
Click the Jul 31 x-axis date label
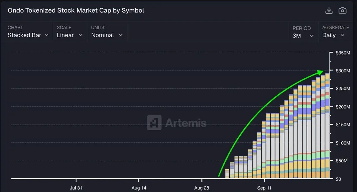[76, 188]
